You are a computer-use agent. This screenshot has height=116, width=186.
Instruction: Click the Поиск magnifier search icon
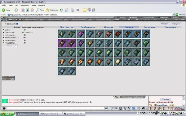pos(38,10)
